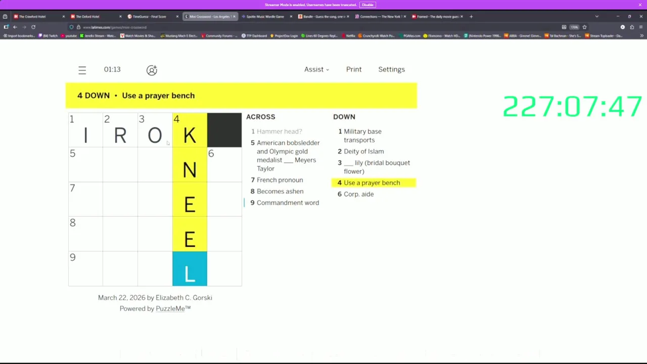
Task: Select the Meyers Taylor bobsledder clue
Action: [286, 156]
